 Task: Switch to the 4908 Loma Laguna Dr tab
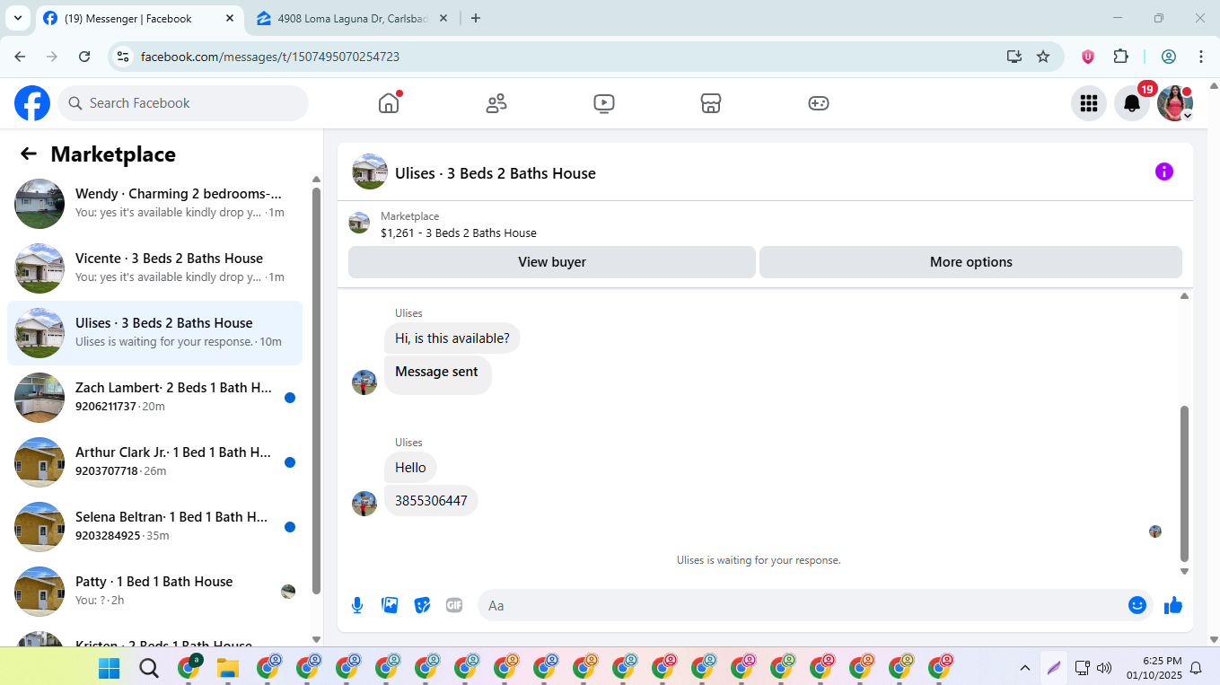[353, 18]
